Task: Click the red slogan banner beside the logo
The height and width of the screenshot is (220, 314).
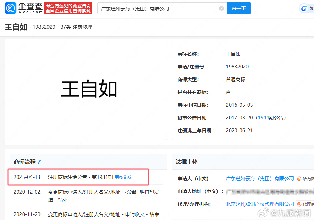Action: [68, 8]
